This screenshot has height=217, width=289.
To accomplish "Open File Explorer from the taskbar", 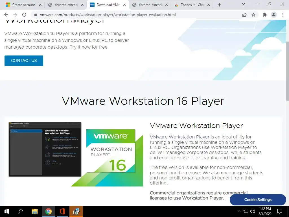I will 34,211.
